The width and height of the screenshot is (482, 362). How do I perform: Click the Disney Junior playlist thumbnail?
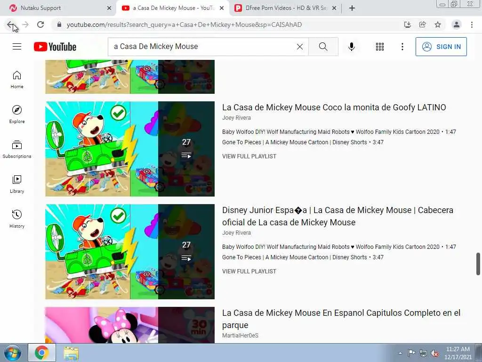tap(130, 252)
